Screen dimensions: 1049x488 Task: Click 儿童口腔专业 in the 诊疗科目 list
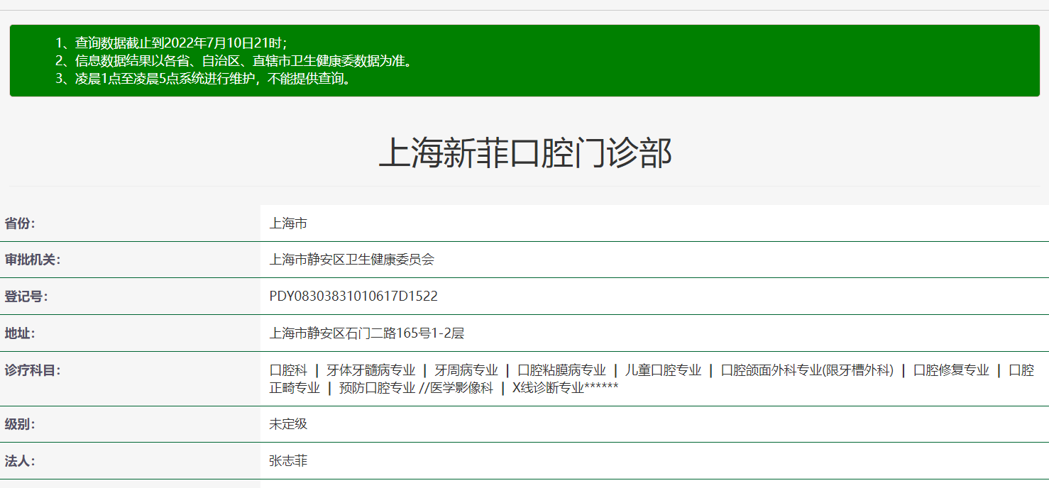[x=663, y=370]
